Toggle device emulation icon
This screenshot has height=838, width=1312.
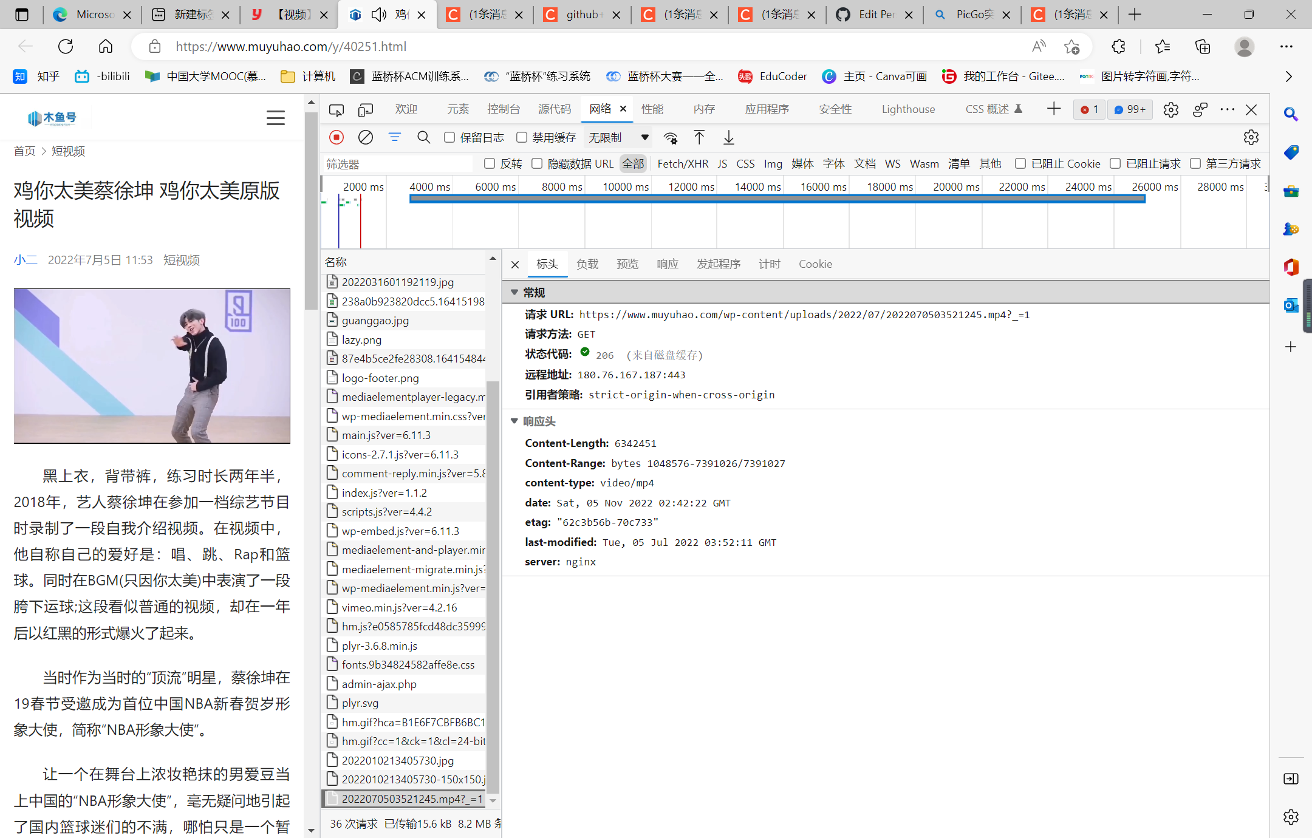coord(365,110)
